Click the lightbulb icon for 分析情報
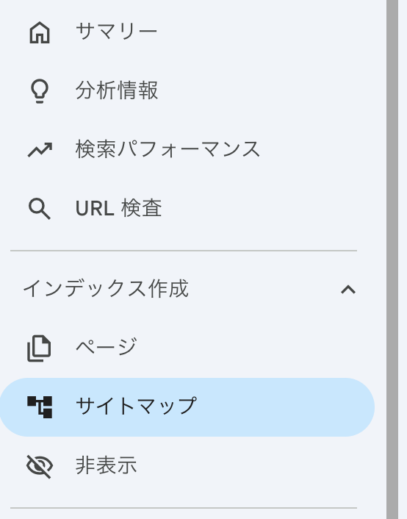 click(40, 91)
